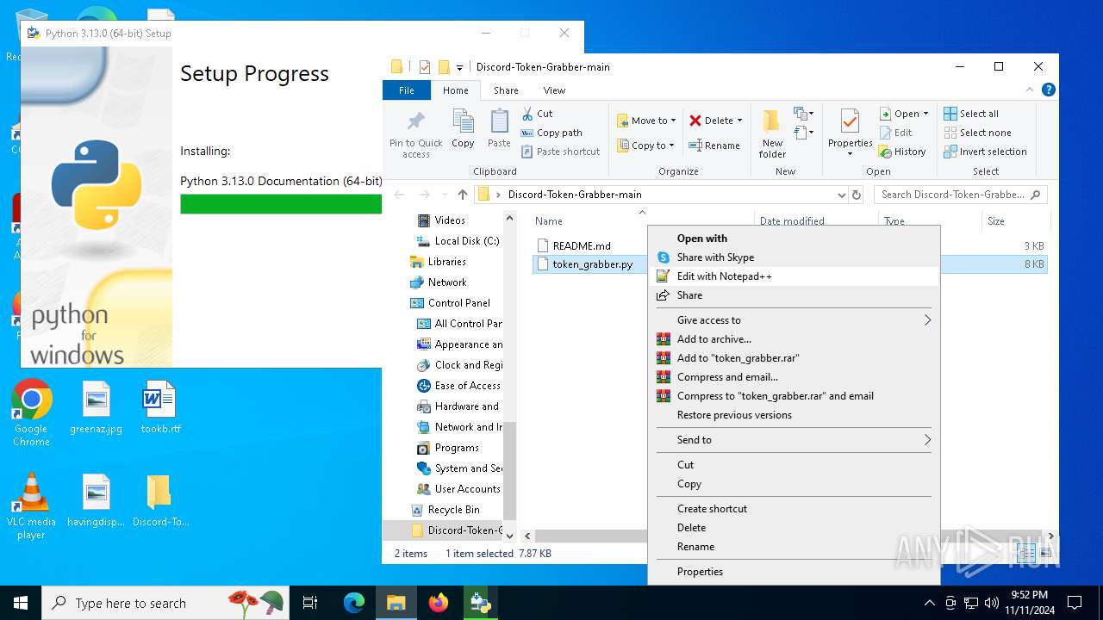The image size is (1103, 620).
Task: Open Google Chrome desktop shortcut
Action: click(x=31, y=413)
